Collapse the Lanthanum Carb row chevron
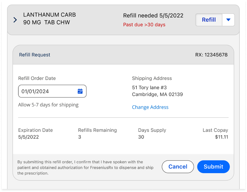This screenshot has width=247, height=192. point(15,20)
